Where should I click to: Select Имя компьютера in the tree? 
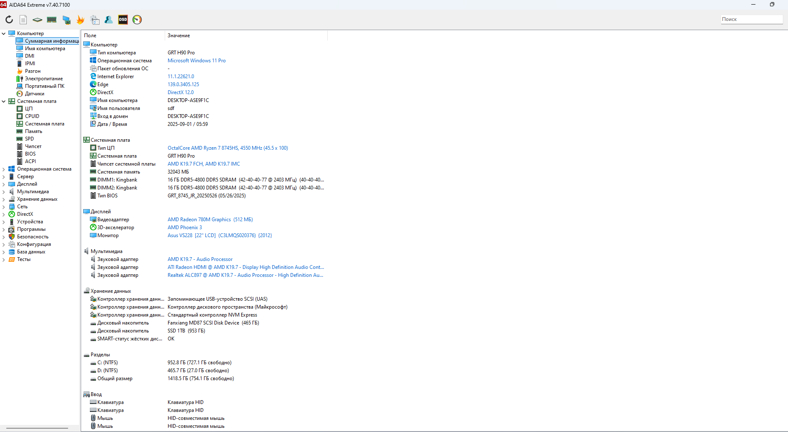(45, 49)
